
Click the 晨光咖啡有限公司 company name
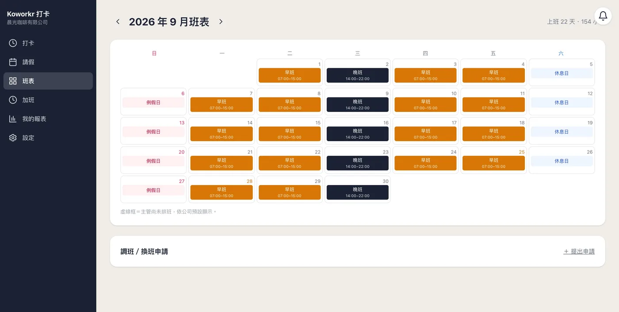tap(27, 23)
